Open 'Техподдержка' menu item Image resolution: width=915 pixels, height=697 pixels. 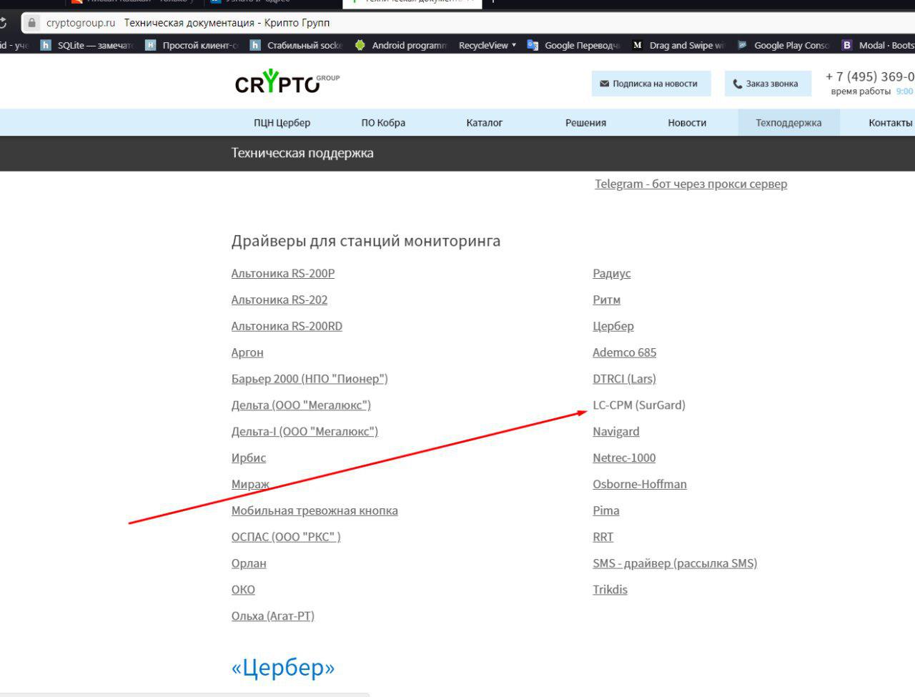pyautogui.click(x=788, y=122)
